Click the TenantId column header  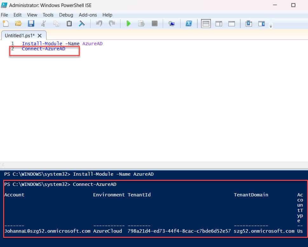pos(139,195)
